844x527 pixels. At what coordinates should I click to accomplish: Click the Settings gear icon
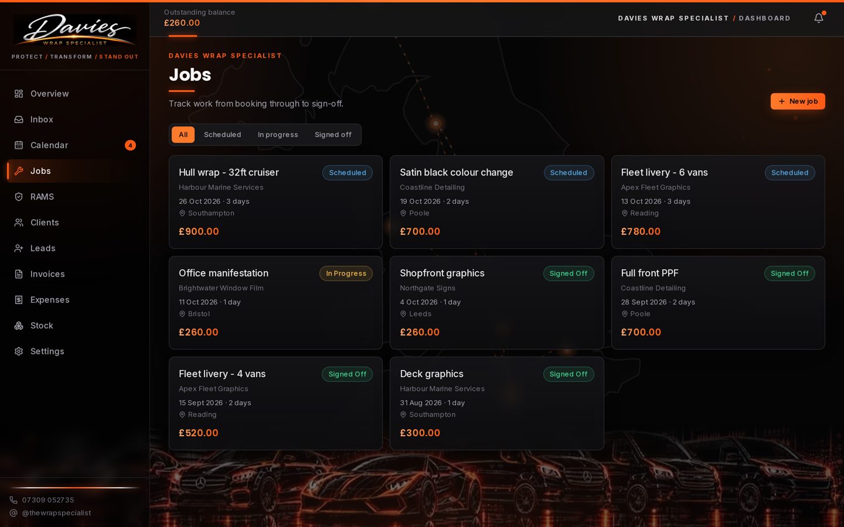[x=19, y=351]
